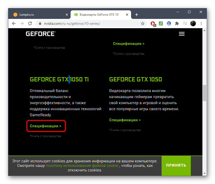The image size is (215, 184).
Task: Go back to the previous page
Action: point(14,24)
